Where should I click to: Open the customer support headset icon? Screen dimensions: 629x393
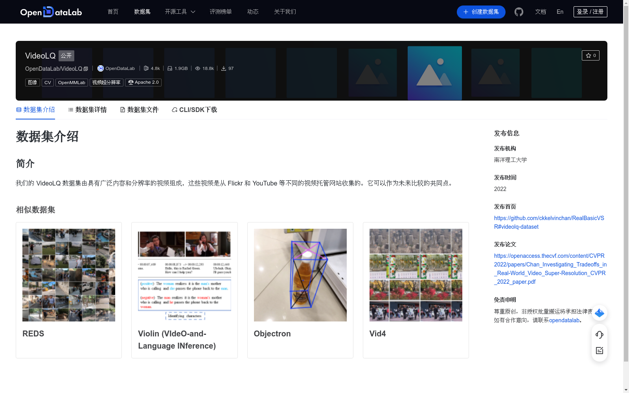(x=600, y=334)
